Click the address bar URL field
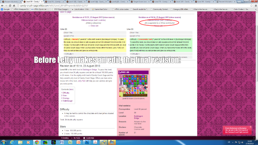Image resolution: width=258 pixels, height=145 pixels. pyautogui.click(x=133, y=6)
